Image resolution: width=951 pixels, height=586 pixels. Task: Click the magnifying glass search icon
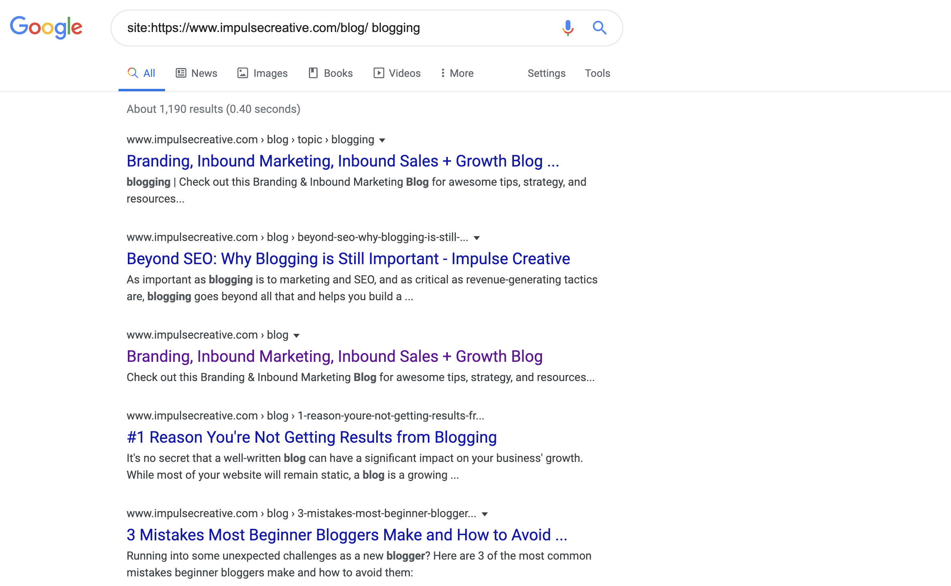point(599,28)
